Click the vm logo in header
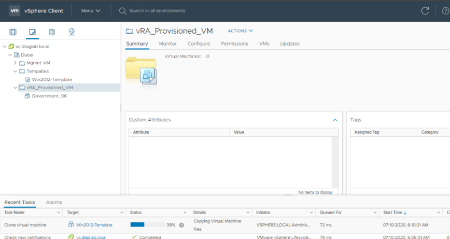Viewport: 450px width, 239px height. click(15, 10)
